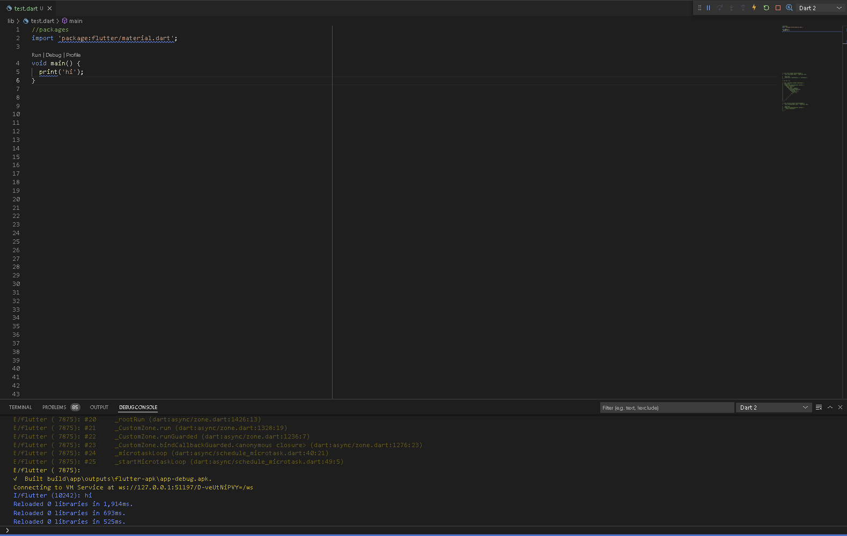
Task: Click the _CustomZone.run stack frame #21
Action: (150, 428)
